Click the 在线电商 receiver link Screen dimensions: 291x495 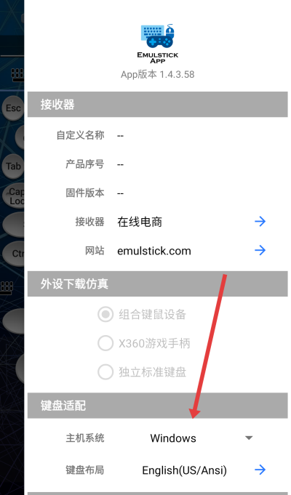point(140,222)
